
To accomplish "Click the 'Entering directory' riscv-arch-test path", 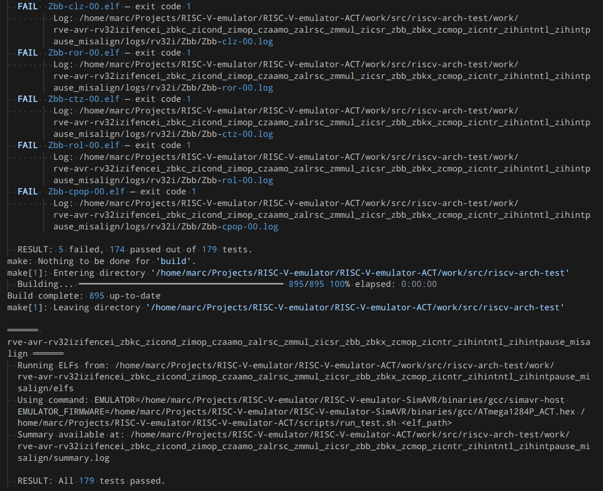I will pyautogui.click(x=360, y=273).
